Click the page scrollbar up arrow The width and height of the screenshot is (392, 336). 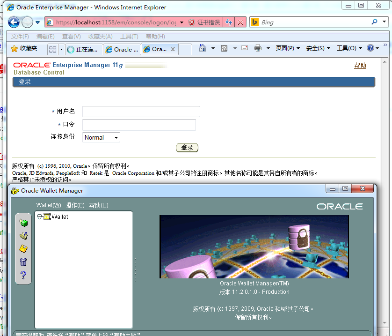(x=385, y=62)
